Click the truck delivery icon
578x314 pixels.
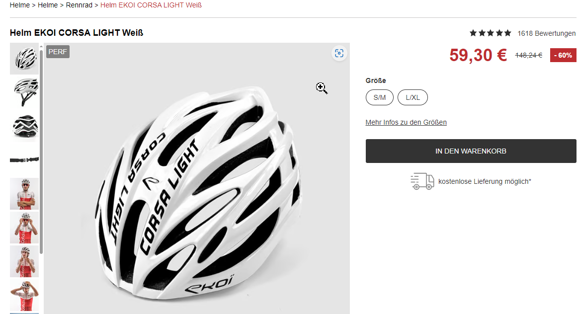pyautogui.click(x=422, y=181)
